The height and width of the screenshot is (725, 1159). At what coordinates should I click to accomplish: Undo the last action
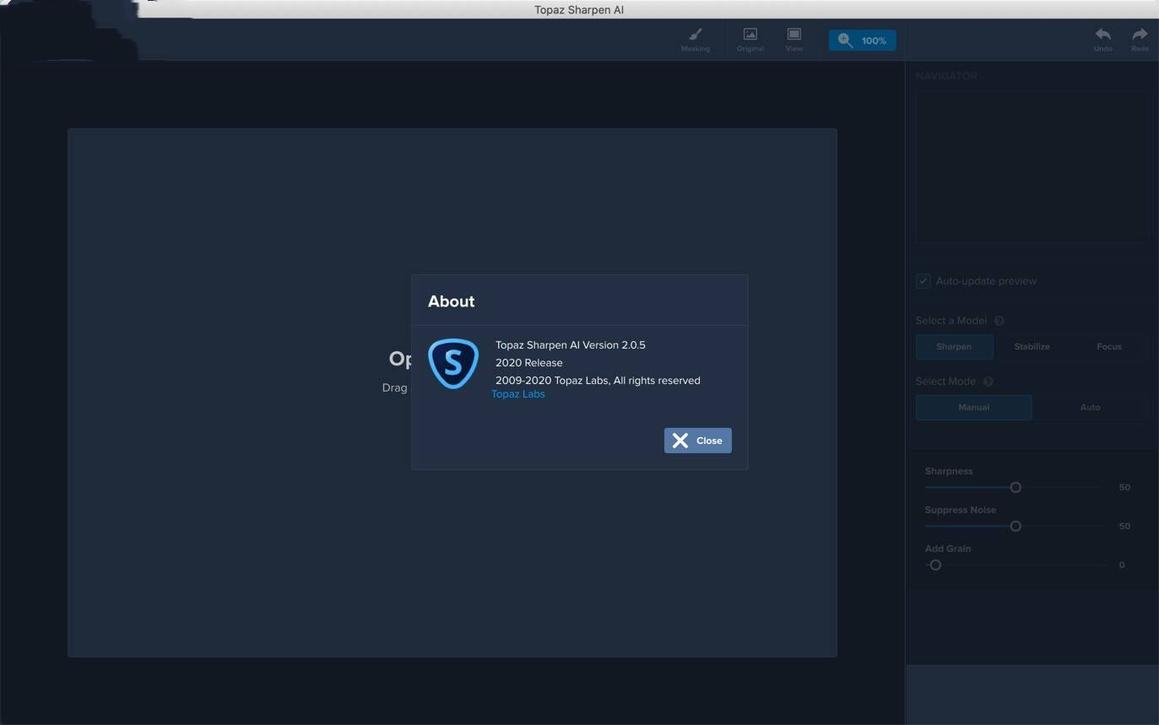click(1102, 40)
